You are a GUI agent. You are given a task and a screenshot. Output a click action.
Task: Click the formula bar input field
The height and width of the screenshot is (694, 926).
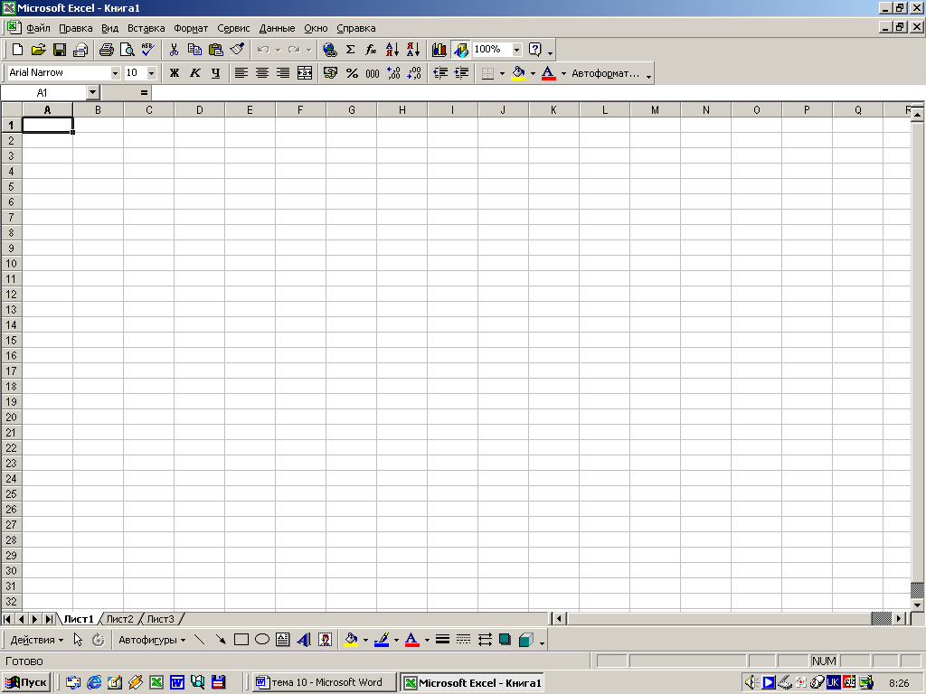pos(537,93)
